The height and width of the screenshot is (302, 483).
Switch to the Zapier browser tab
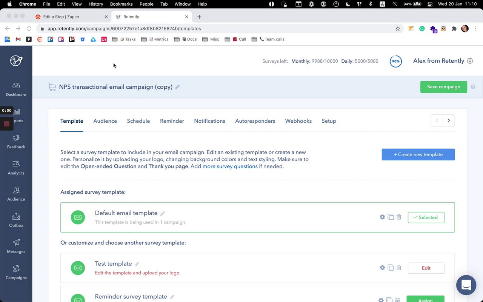pyautogui.click(x=72, y=17)
